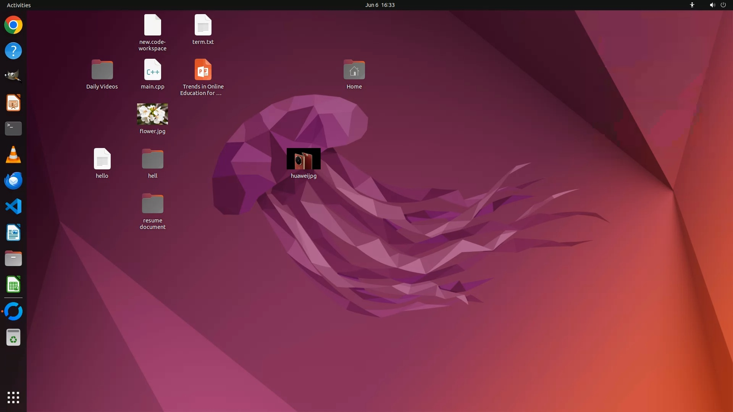The height and width of the screenshot is (412, 733).
Task: Launch Visual Studio Code
Action: tap(13, 206)
